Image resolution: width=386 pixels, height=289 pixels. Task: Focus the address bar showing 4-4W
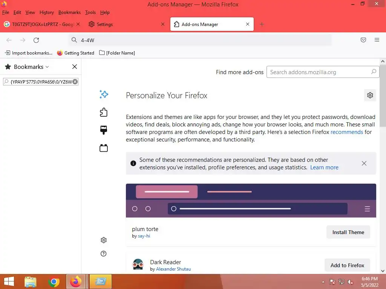[200, 40]
